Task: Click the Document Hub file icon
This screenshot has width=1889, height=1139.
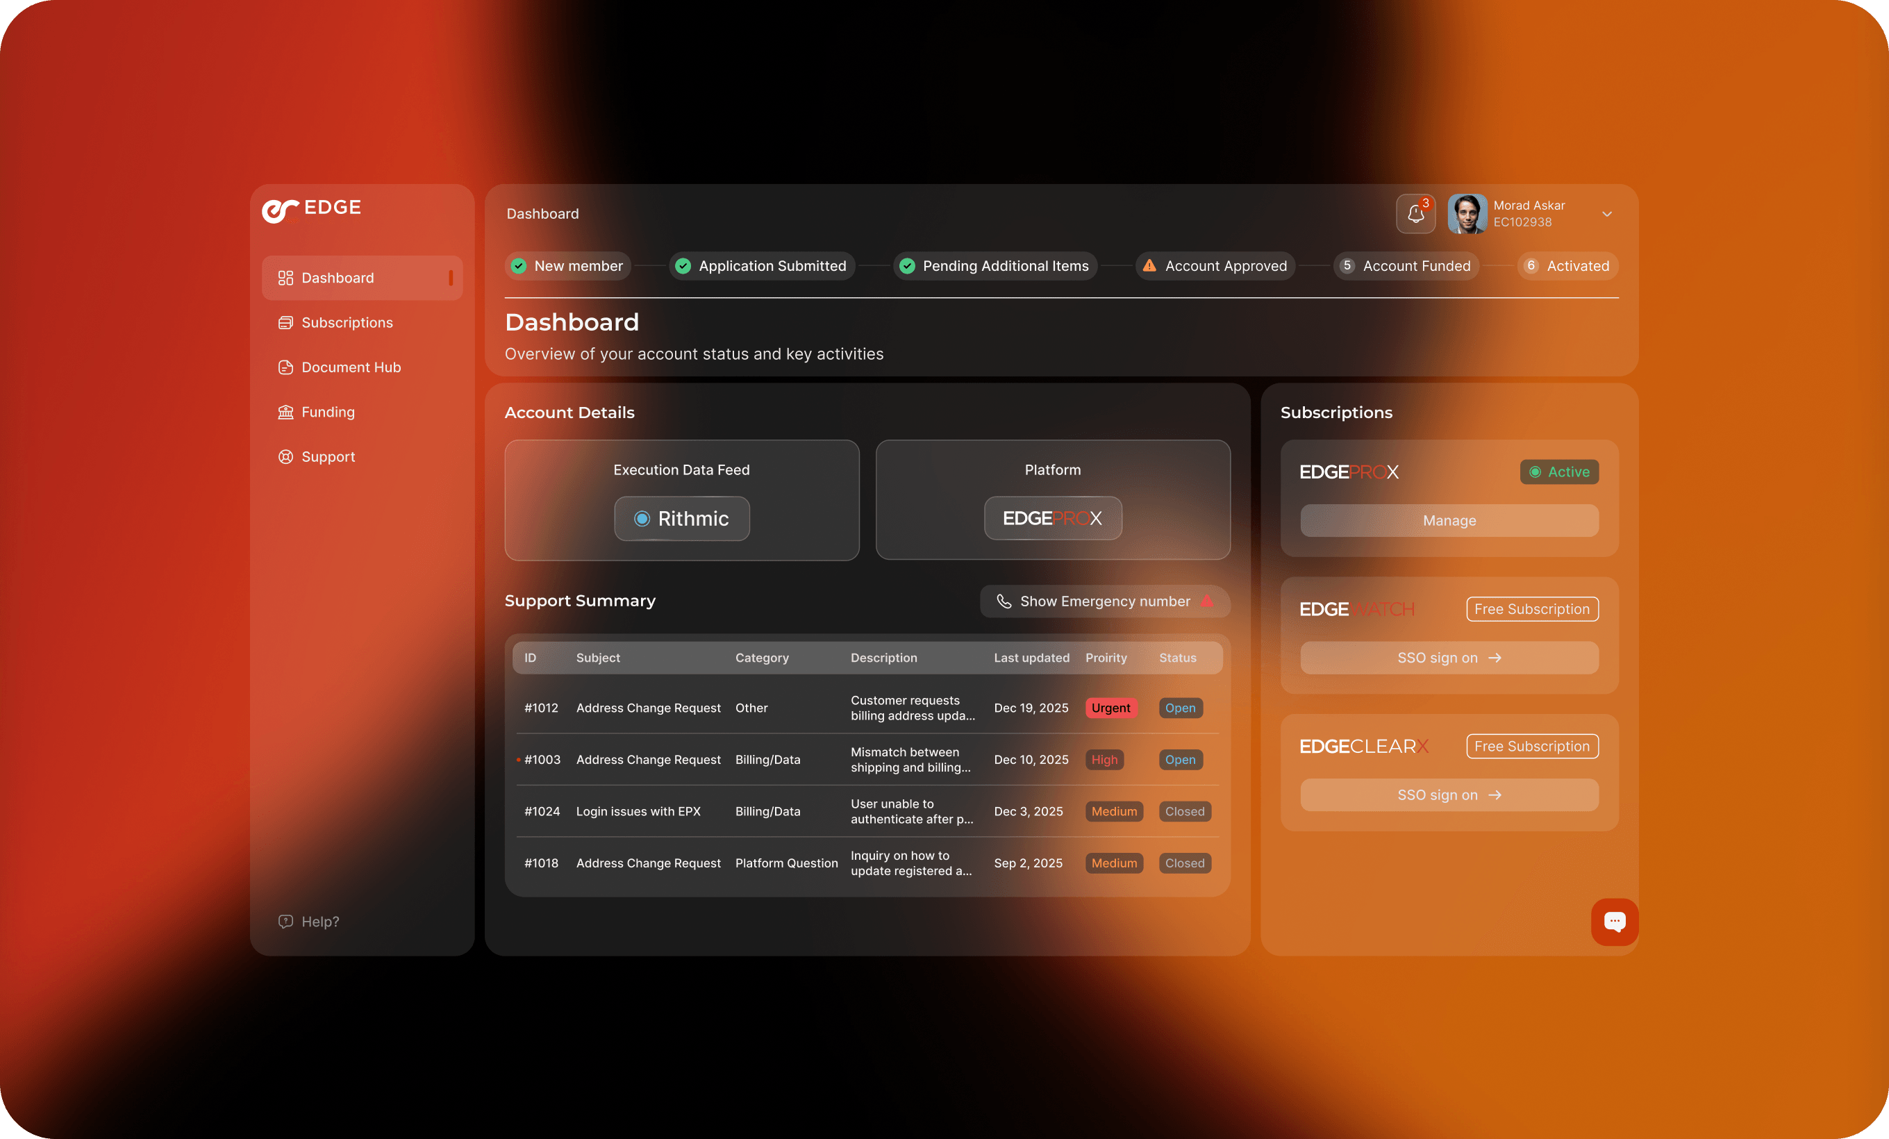Action: 286,367
